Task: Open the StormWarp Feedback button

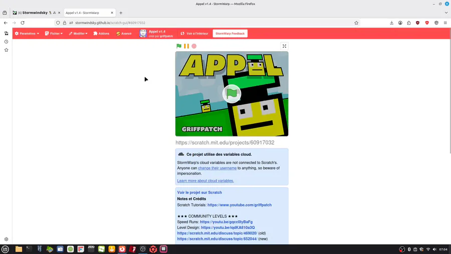Action: [x=230, y=34]
